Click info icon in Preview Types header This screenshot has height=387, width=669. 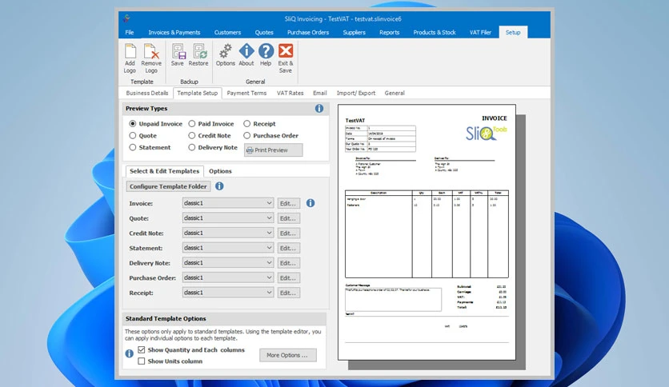tap(319, 109)
